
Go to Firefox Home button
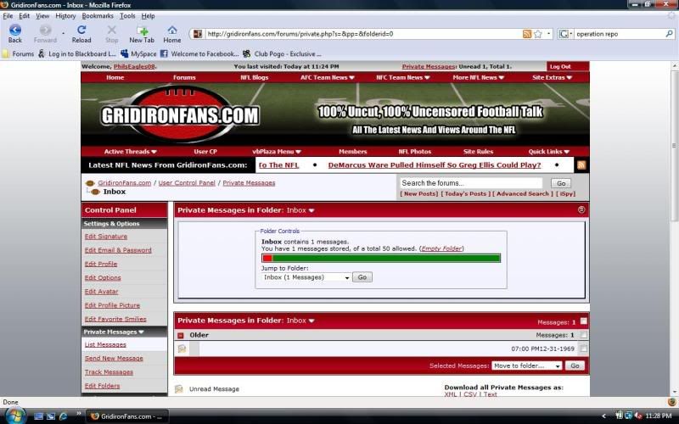pos(172,34)
